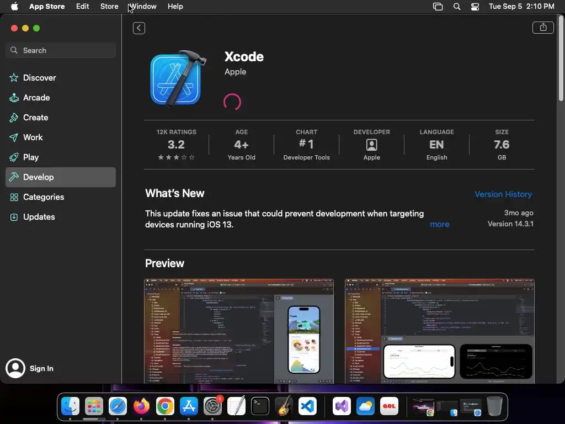
Task: Open the second Xcode preview screenshot
Action: point(440,331)
